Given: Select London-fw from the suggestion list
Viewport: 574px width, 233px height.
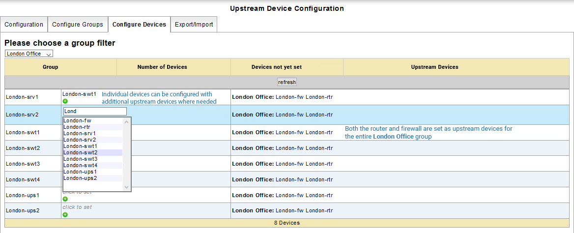Looking at the screenshot, I should click(x=78, y=120).
